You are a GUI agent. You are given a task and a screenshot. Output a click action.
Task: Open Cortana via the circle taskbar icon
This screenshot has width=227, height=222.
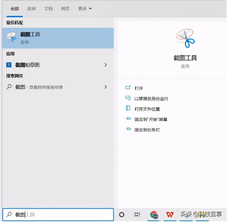coord(121,214)
